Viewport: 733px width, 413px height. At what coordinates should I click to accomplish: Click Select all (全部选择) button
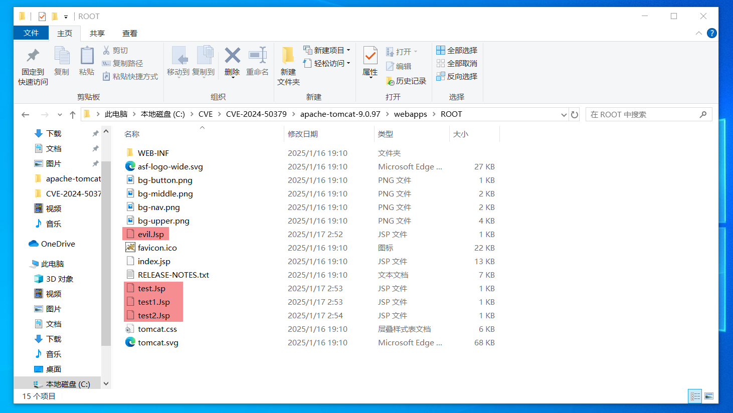point(457,50)
